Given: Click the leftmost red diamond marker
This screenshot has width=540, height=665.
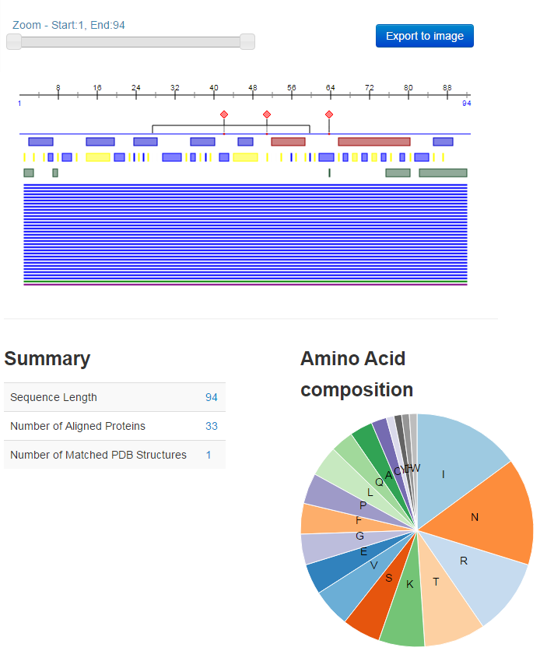Looking at the screenshot, I should click(224, 114).
